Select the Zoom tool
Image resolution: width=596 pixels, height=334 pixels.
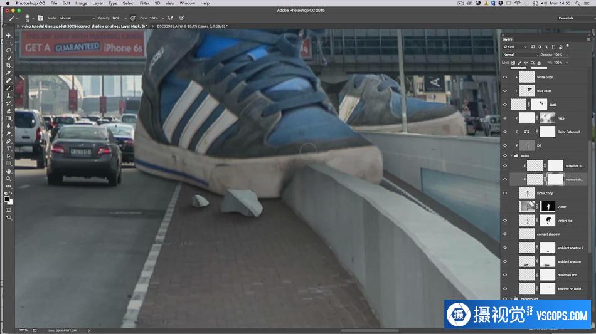click(8, 179)
